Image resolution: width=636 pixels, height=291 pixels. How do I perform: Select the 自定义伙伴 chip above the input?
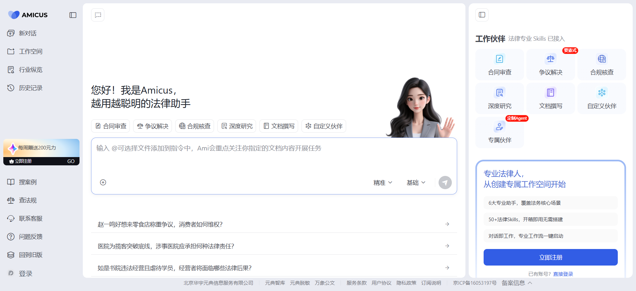[324, 126]
